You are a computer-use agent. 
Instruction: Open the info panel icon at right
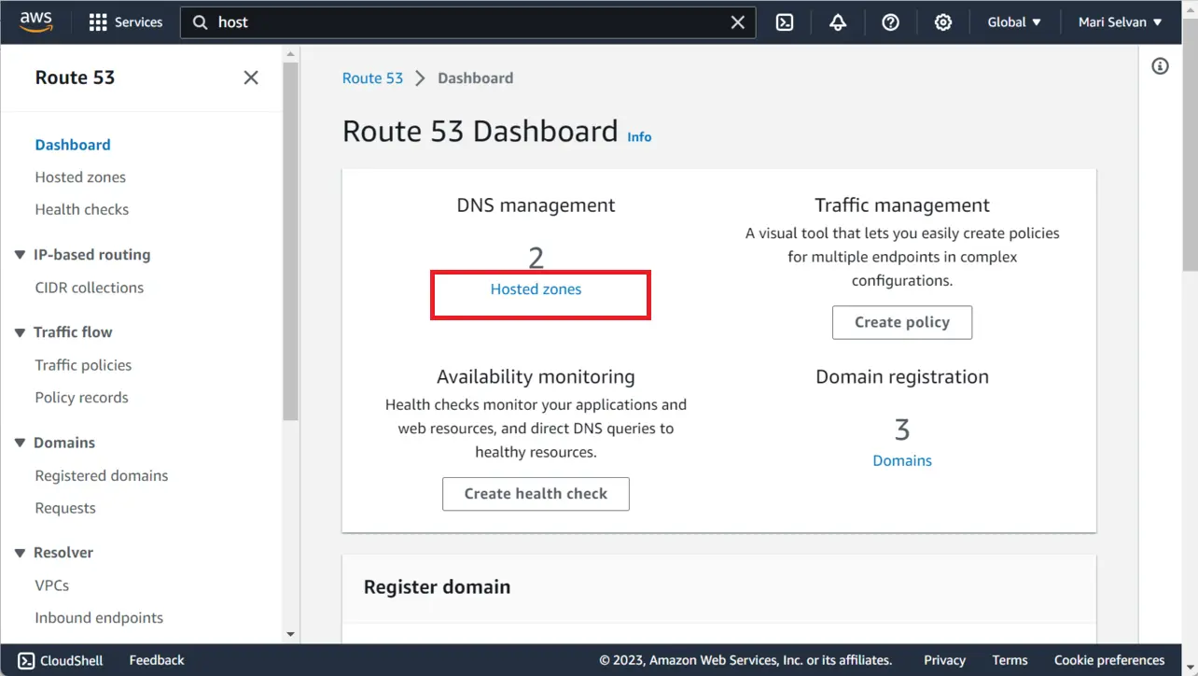tap(1160, 66)
